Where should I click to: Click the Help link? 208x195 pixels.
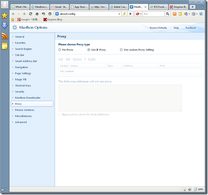click(176, 28)
